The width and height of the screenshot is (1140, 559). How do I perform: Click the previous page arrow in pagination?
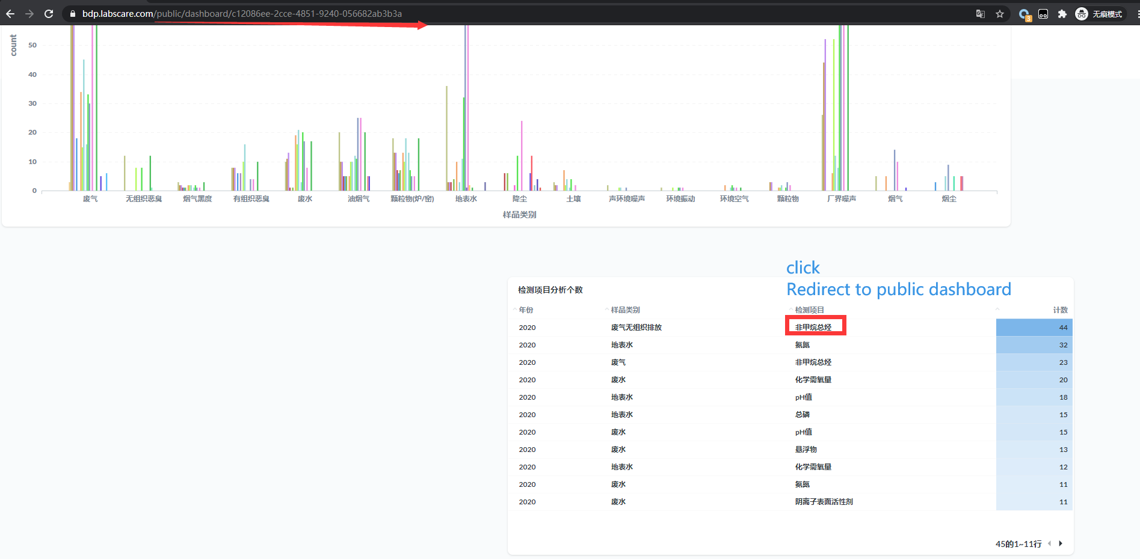1050,543
